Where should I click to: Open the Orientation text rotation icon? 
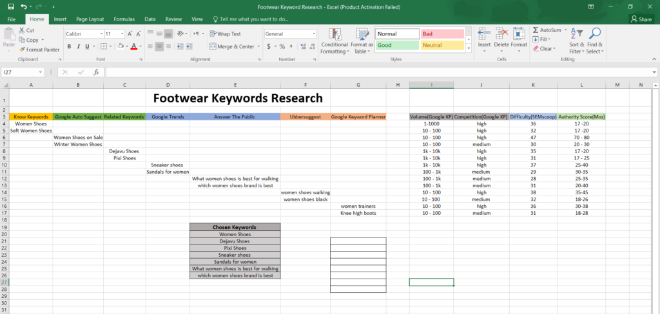click(180, 34)
